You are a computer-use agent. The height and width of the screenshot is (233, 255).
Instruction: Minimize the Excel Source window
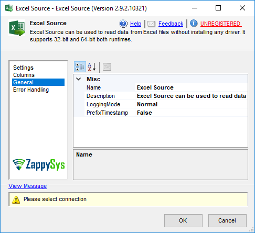coord(195,8)
